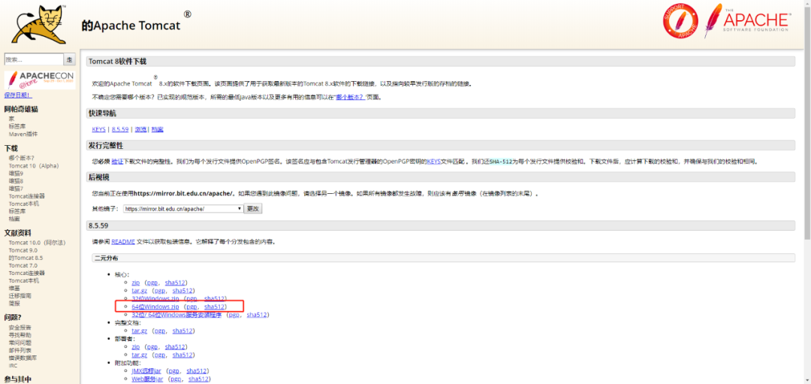Open Tomcat本机 under the 文献资料 heading

[23, 280]
